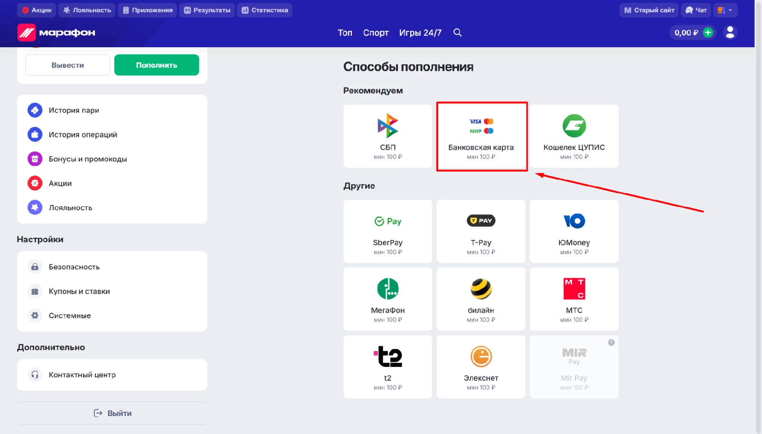Image resolution: width=762 pixels, height=434 pixels.
Task: Open Лояльность in the top bar
Action: 87,10
